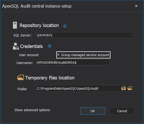Click the Credentials info icon
Screen dimensions: 144x124
50,46
